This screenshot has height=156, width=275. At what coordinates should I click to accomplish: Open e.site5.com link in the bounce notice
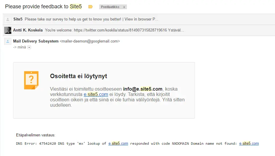pyautogui.click(x=96, y=94)
